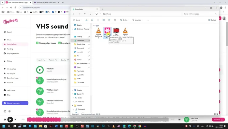Open the Visualizza view dropdown
Viewport: 228px width, 129px height.
138,20
